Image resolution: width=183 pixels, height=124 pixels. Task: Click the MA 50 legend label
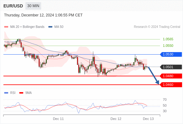pos(59,27)
